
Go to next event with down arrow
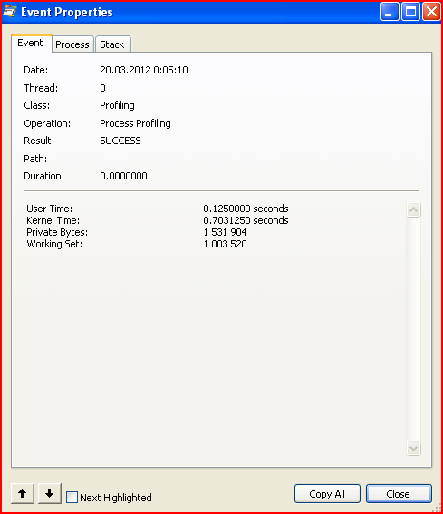(x=50, y=493)
